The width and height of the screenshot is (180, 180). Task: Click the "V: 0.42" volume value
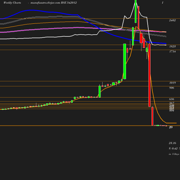click(x=173, y=148)
